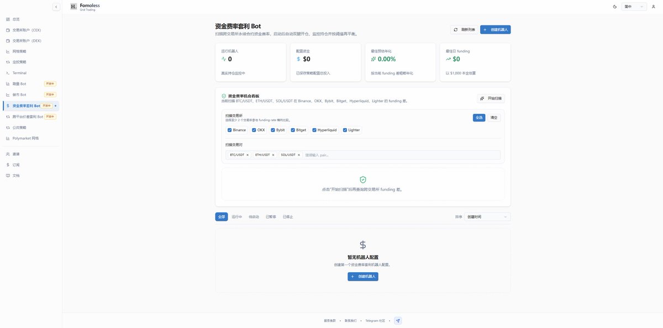Image resolution: width=663 pixels, height=328 pixels.
Task: Click the 开始扫描 start scan button
Action: 491,98
